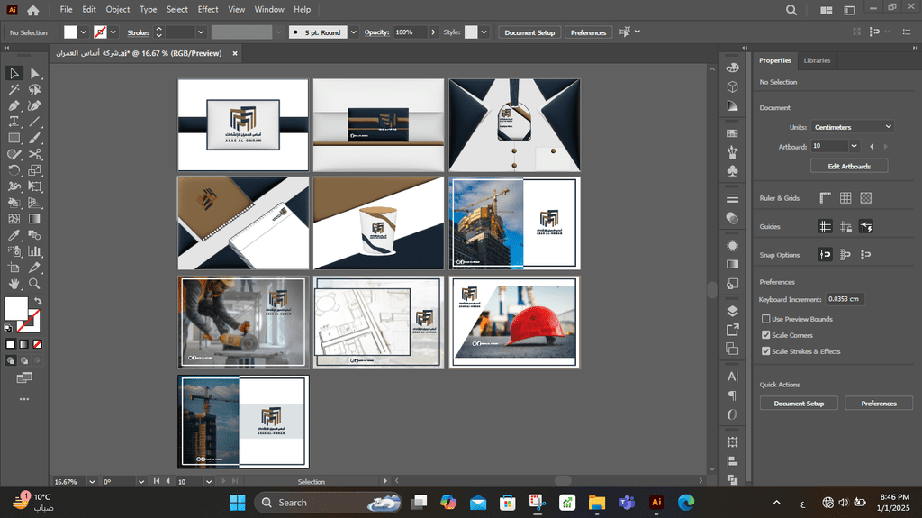Go to Illustrator Home screen
922x518 pixels.
pos(33,9)
